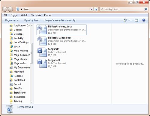Close the Kosz window

[144, 2]
